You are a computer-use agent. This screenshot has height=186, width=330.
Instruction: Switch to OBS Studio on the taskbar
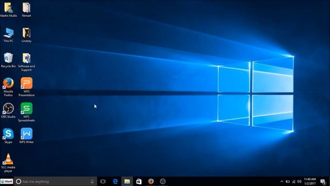pyautogui.click(x=163, y=181)
